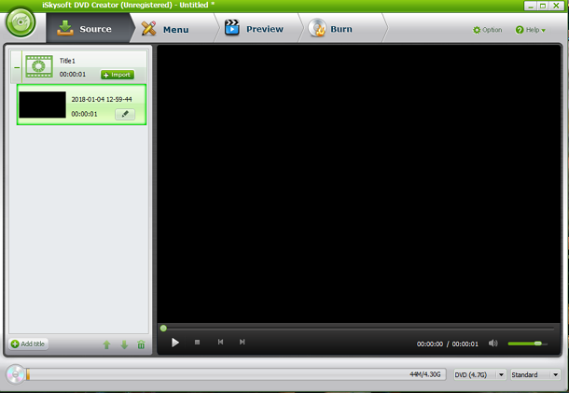Screen dimensions: 569x393
Task: Play the video preview
Action: [x=175, y=343]
